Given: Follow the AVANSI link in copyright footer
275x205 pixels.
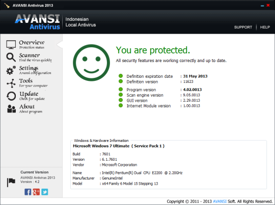Looking at the screenshot, I should click(x=219, y=201).
